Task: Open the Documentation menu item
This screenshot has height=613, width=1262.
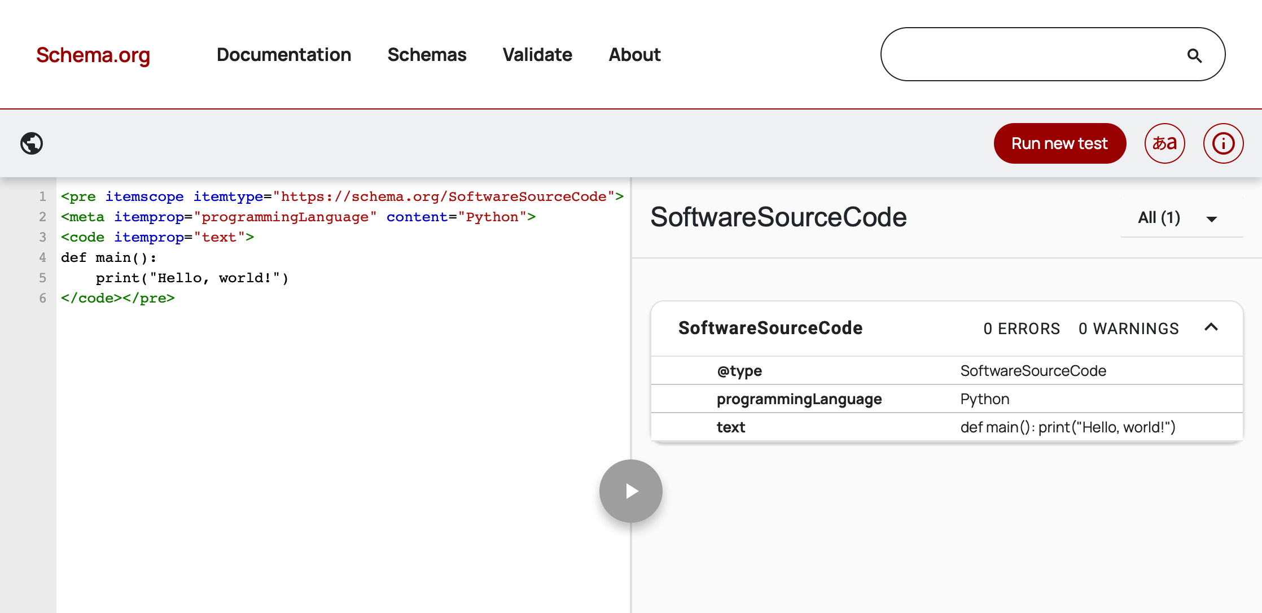Action: tap(284, 55)
